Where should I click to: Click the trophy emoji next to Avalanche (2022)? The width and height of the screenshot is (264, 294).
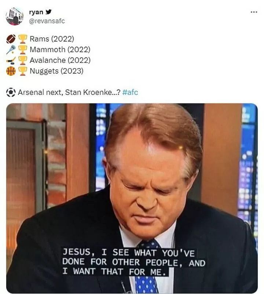point(22,60)
